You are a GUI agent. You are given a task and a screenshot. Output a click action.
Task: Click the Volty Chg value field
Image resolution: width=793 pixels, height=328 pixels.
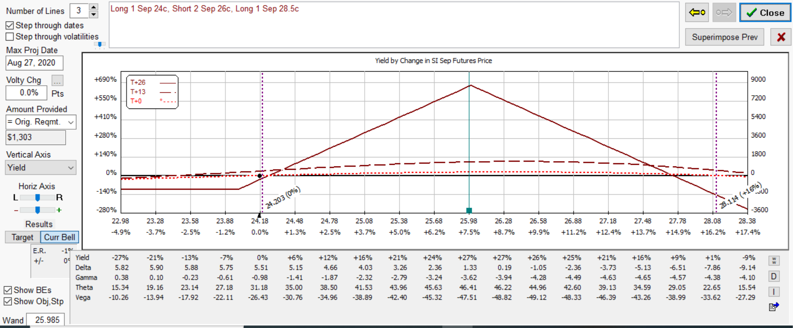click(x=27, y=93)
